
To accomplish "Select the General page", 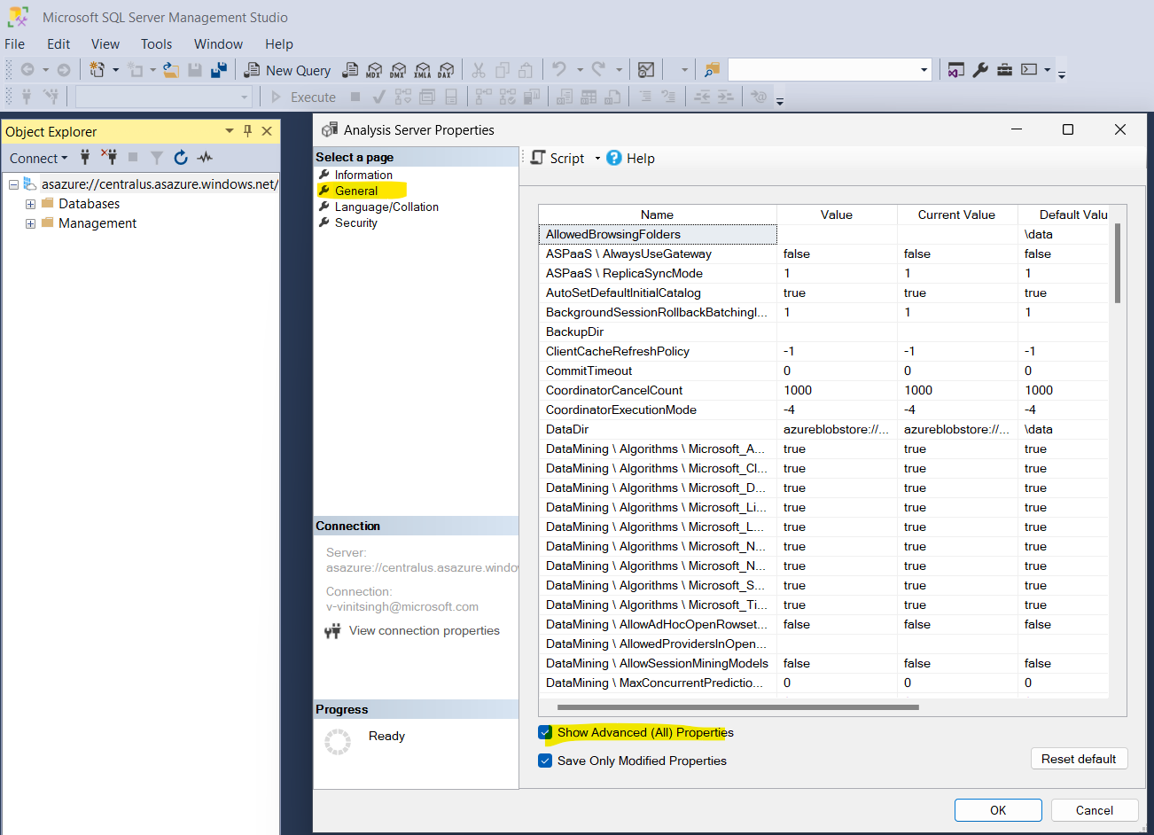I will [x=356, y=191].
